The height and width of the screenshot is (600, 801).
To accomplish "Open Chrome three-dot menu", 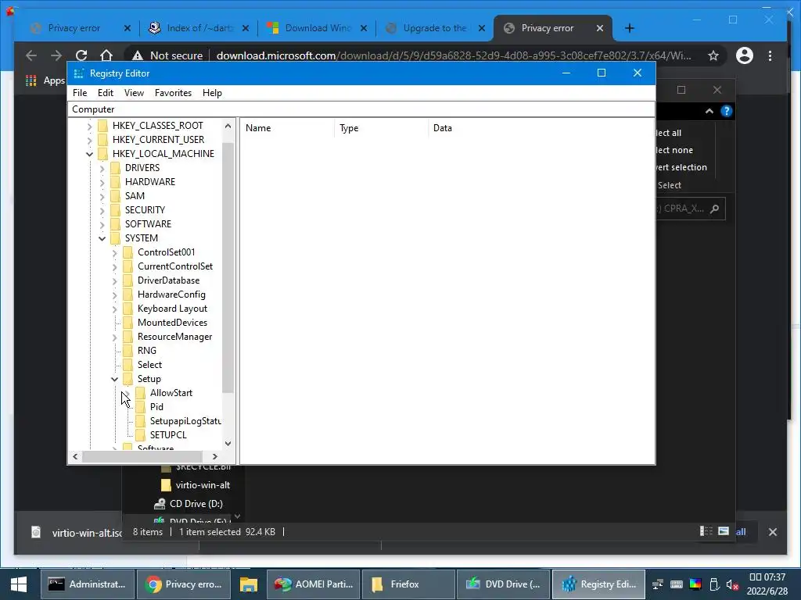I will tap(770, 55).
